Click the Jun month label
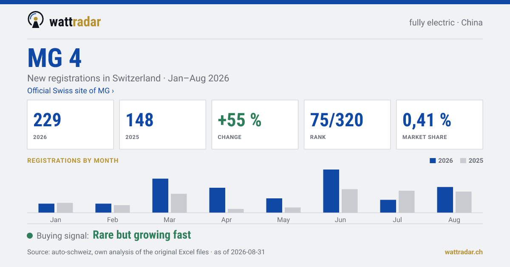The width and height of the screenshot is (510, 267). point(340,220)
